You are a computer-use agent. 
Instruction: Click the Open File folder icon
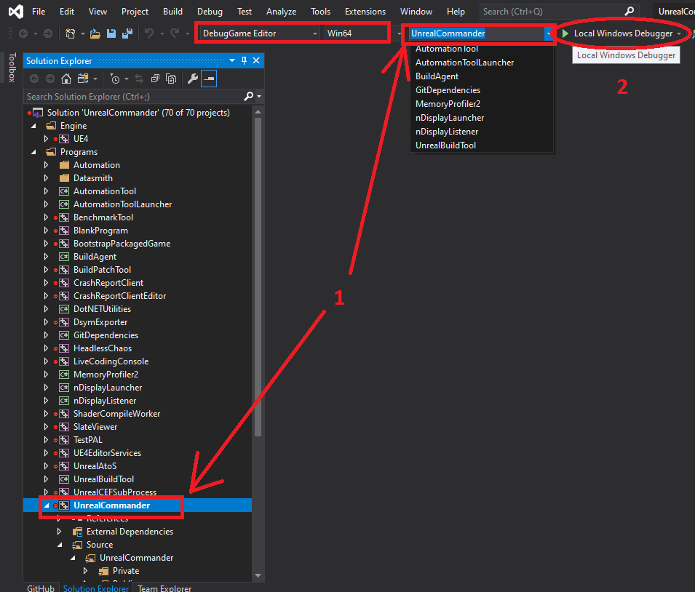95,33
